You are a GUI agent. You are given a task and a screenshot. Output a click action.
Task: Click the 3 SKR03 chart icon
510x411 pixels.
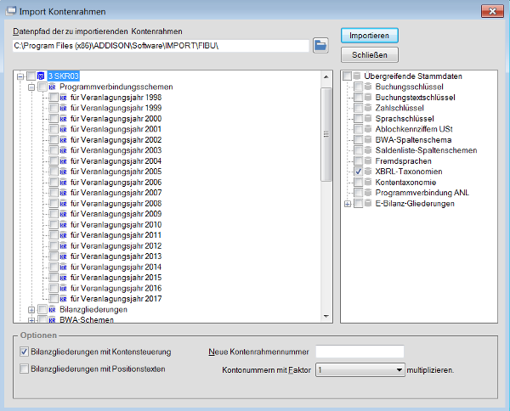coord(41,76)
